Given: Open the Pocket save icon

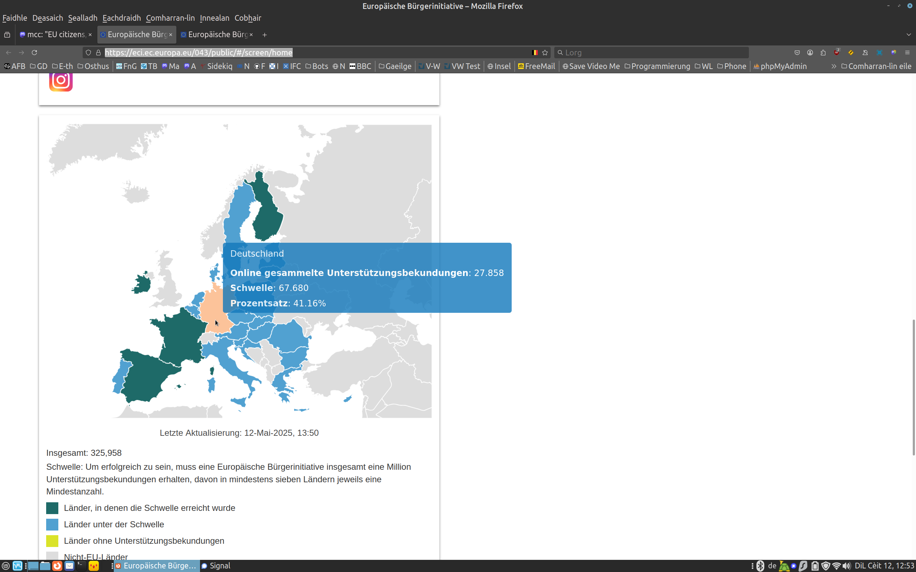Looking at the screenshot, I should tap(797, 53).
